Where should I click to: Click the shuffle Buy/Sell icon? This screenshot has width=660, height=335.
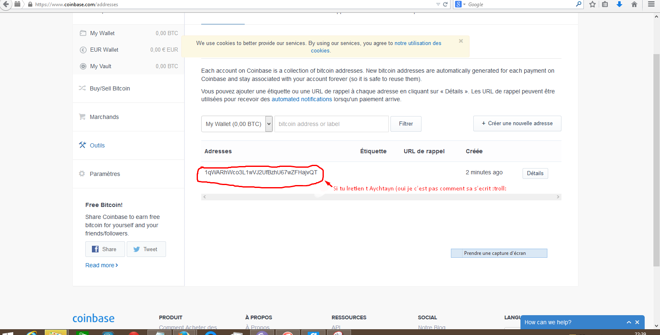82,88
